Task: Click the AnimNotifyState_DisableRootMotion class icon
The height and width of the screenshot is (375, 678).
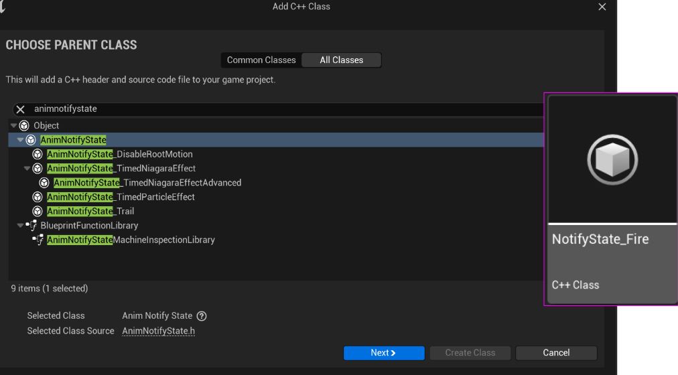Action: [38, 154]
